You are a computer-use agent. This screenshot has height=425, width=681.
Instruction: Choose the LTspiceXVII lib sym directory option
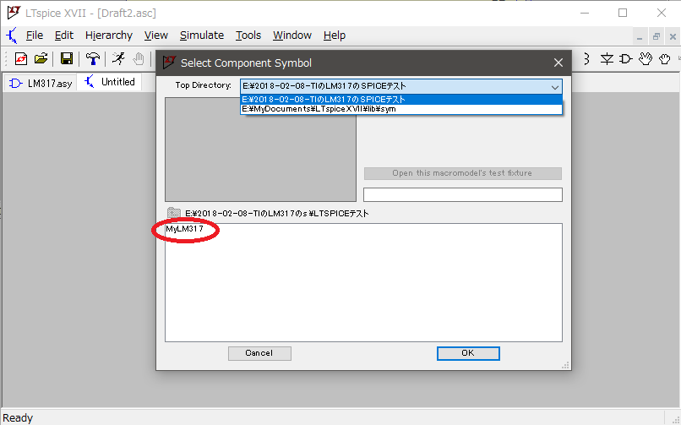coord(401,109)
